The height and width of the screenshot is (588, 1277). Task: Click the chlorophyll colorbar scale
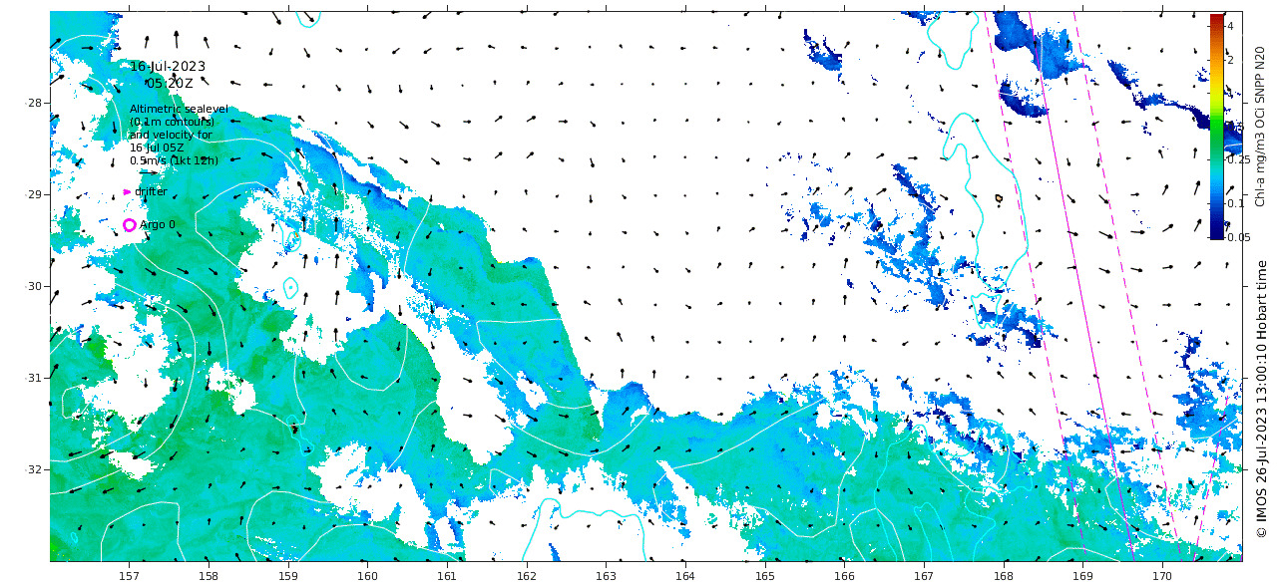pos(1216,127)
